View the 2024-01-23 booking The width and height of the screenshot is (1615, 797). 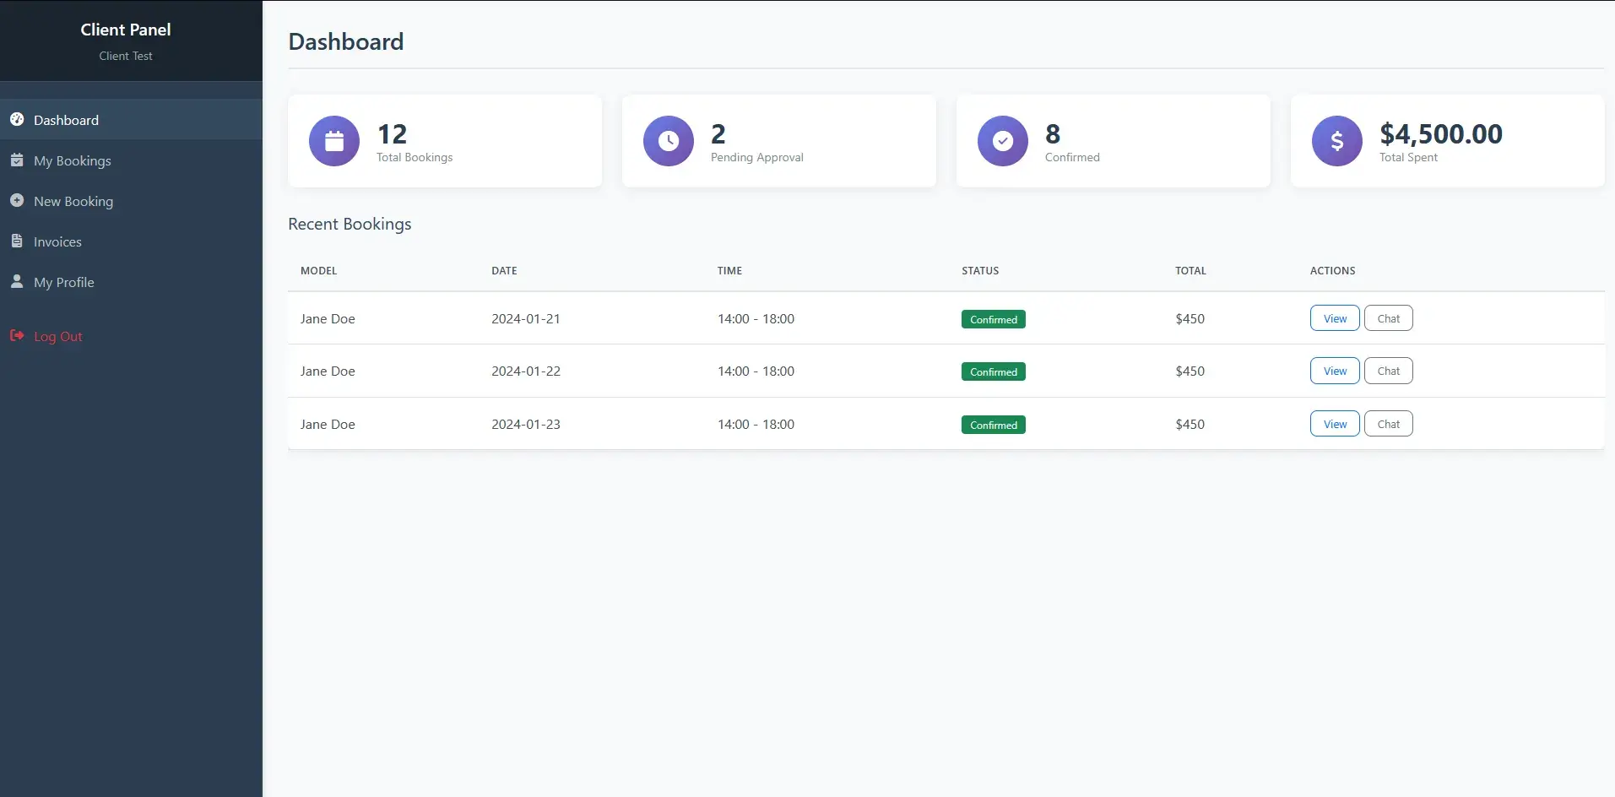pyautogui.click(x=1335, y=424)
